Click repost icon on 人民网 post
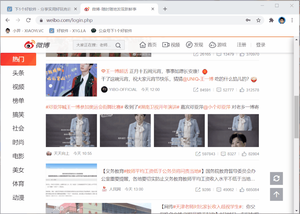The image size is (300, 214). tap(198, 190)
